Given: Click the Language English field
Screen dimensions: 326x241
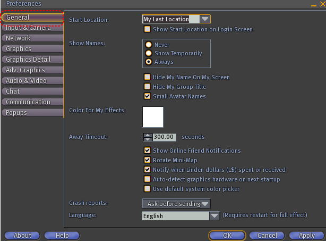Looking at the screenshot, I should [x=176, y=216].
